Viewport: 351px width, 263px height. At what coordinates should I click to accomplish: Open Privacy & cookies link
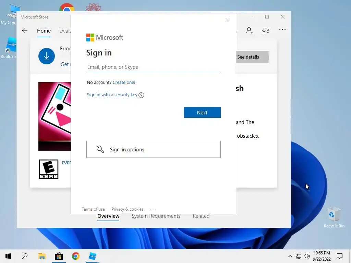point(128,209)
